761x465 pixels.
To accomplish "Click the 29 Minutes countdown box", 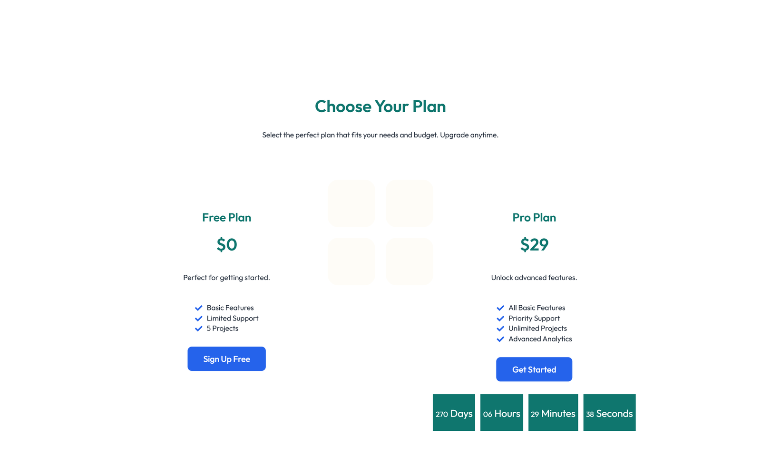I will (x=553, y=413).
